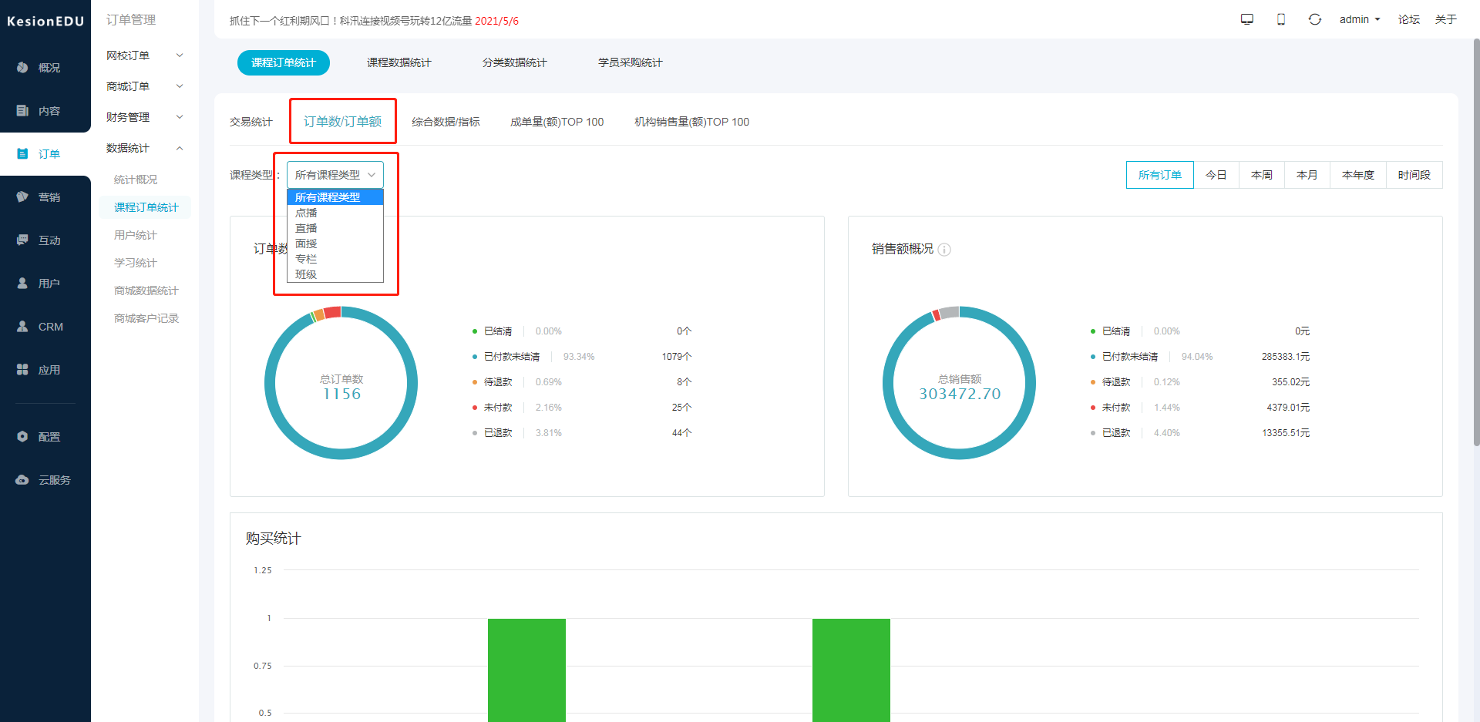Click the 已退款 legend in order chart
Image resolution: width=1480 pixels, height=722 pixels.
pos(493,433)
